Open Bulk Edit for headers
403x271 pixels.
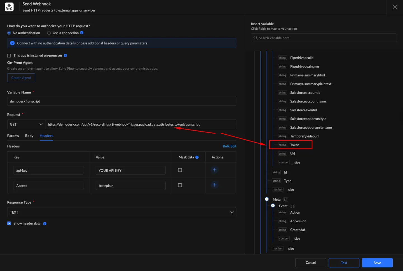click(x=229, y=146)
